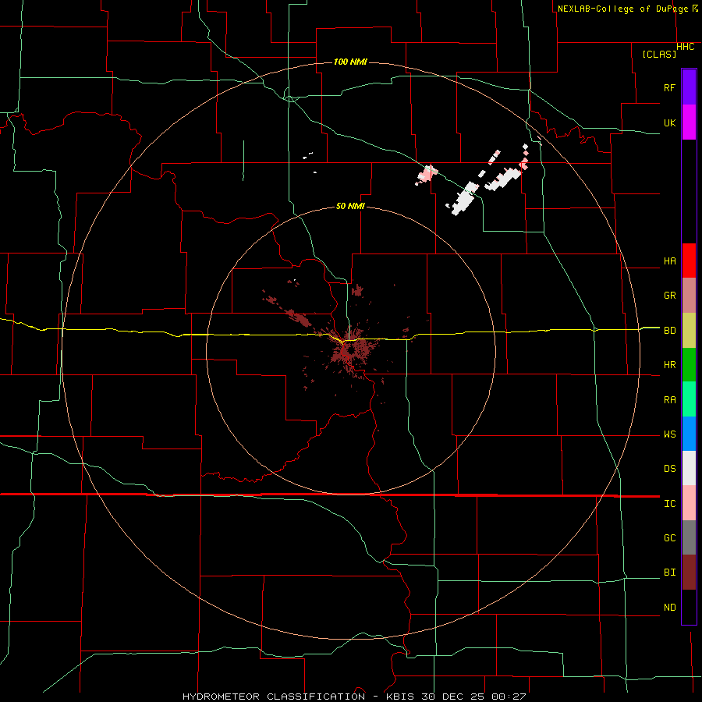
Task: Click the RA light-green legend swatch
Action: [x=689, y=399]
